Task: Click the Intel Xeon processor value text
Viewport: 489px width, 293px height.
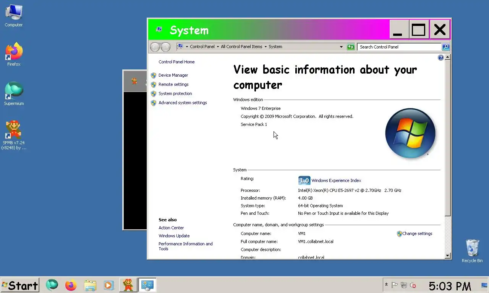Action: point(350,190)
